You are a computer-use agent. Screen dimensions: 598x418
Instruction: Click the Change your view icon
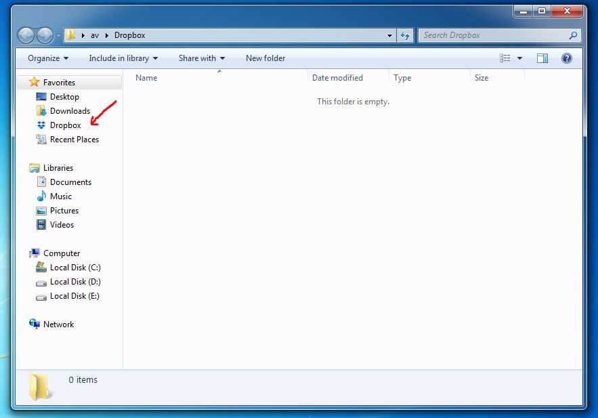pos(505,58)
